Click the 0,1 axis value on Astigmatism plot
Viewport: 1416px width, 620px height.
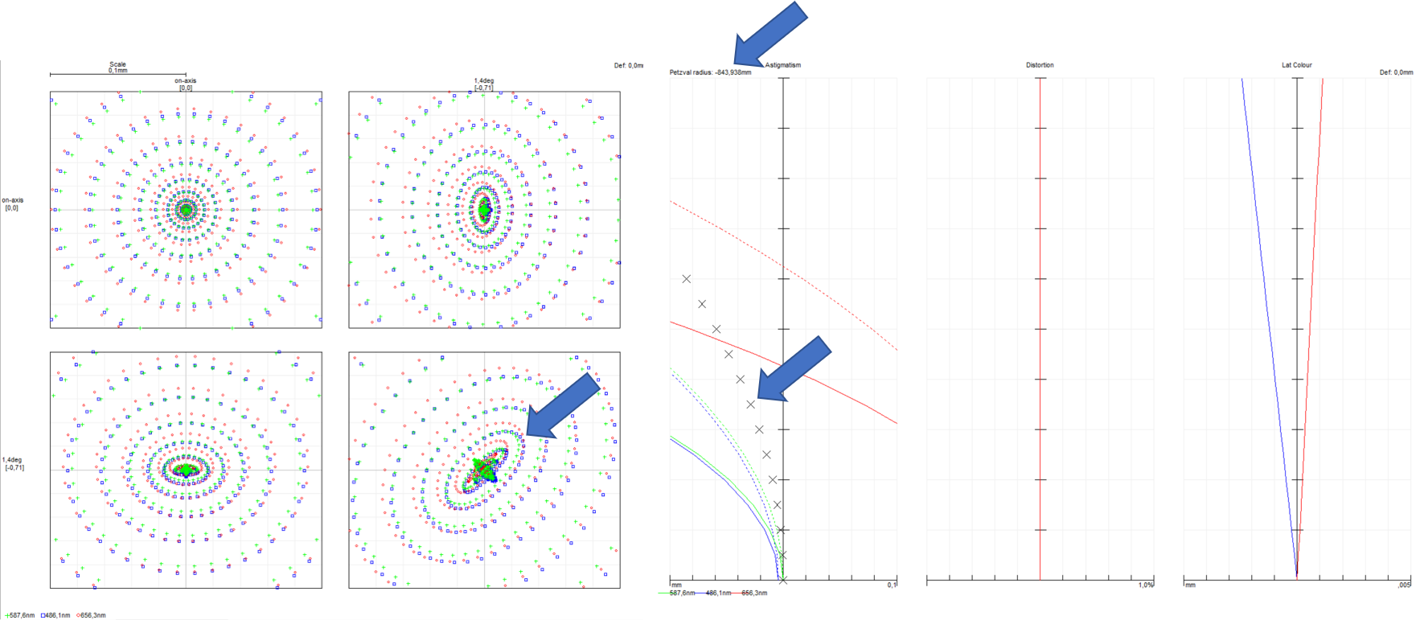click(x=892, y=585)
